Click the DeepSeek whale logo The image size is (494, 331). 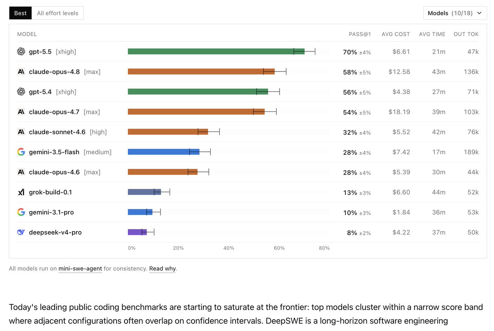pos(21,232)
